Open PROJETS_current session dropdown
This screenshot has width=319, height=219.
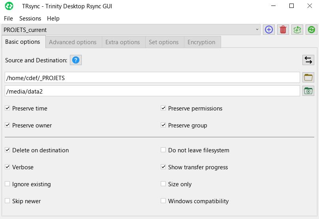131,30
